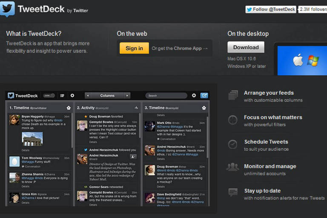This screenshot has height=218, width=327.
Task: Click the 'Windows XP or later' requirement text
Action: click(x=247, y=66)
